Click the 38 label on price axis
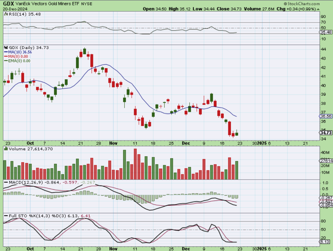 [323, 104]
